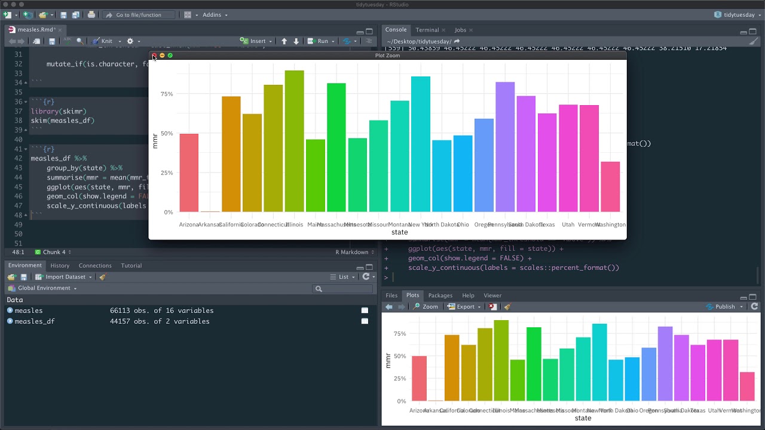Viewport: 765px width, 430px height.
Task: Go to previous plot arrow
Action: [388, 306]
